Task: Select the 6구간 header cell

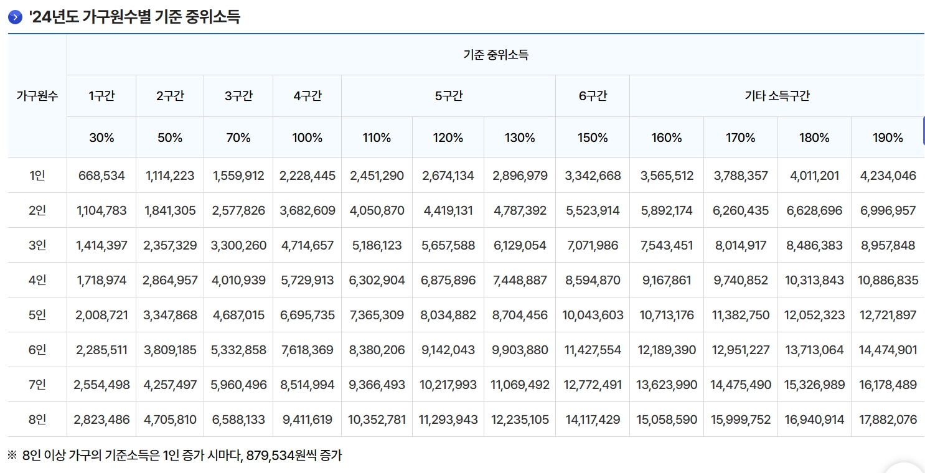Action: pos(593,96)
